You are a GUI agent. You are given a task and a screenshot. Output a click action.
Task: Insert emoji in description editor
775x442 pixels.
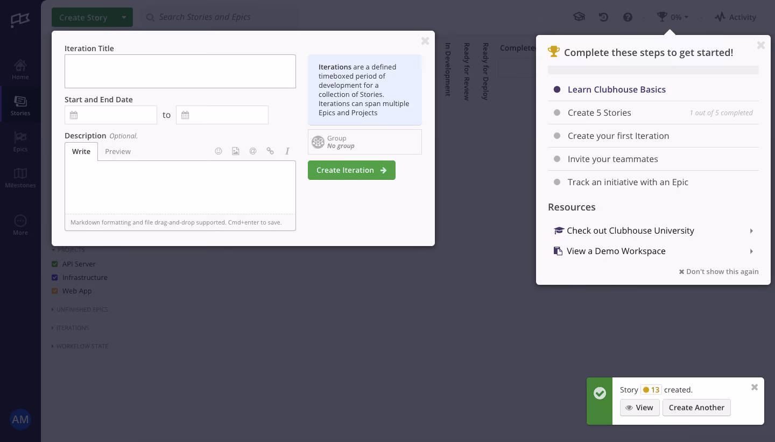coord(219,151)
